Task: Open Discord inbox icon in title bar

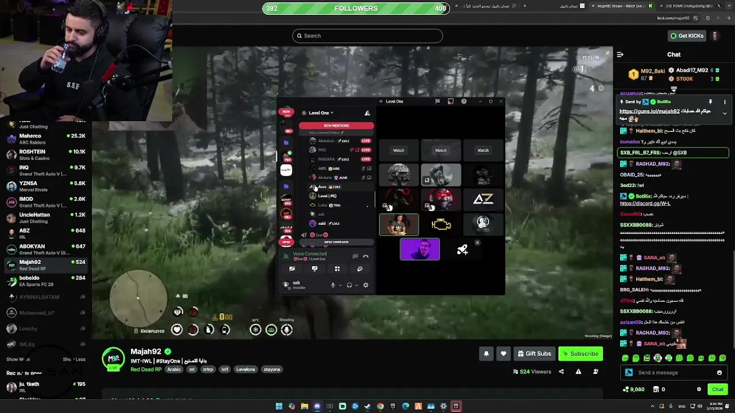Action: pos(451,102)
